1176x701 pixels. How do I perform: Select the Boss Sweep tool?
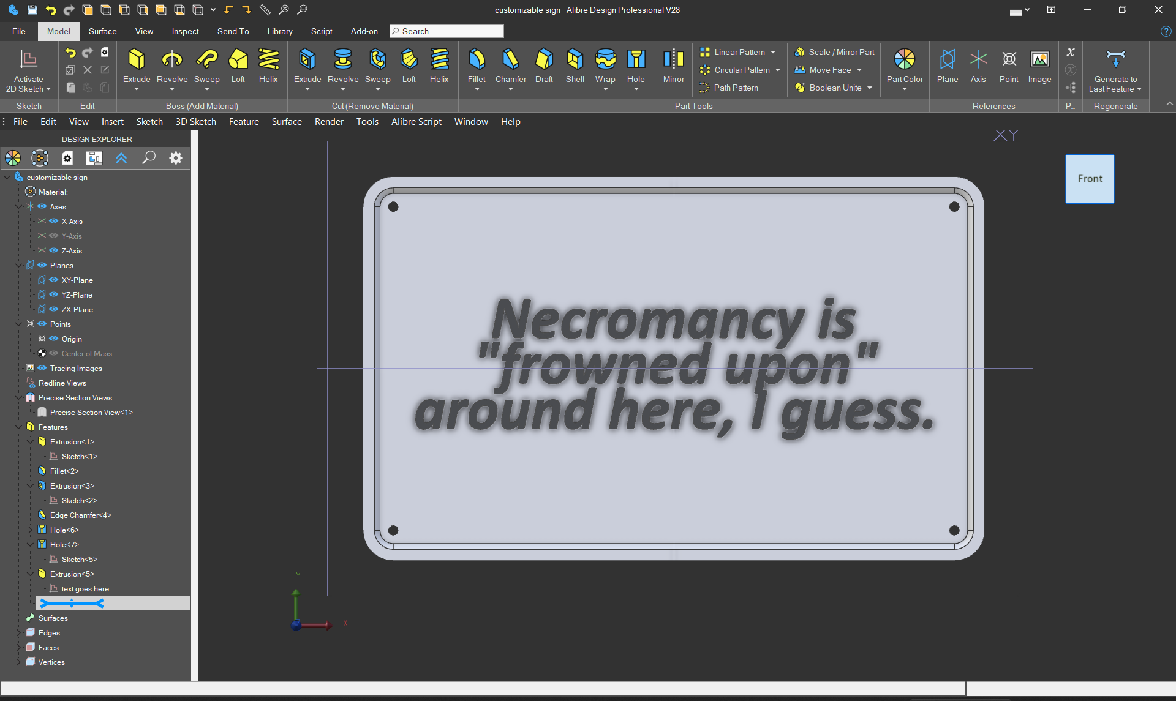click(207, 66)
